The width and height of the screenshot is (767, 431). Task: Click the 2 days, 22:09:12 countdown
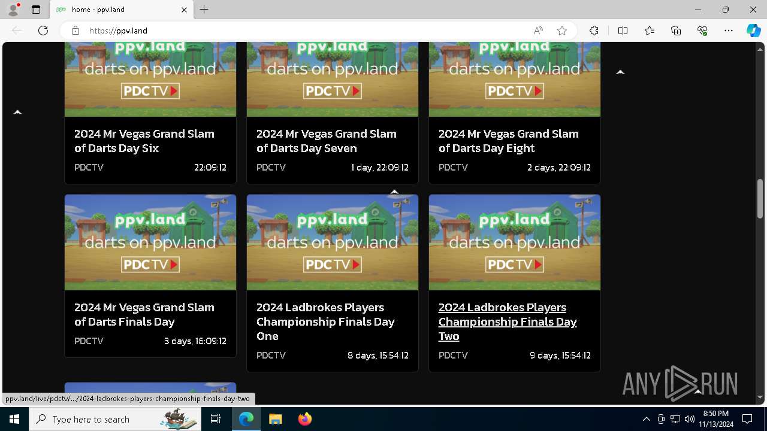tap(559, 168)
